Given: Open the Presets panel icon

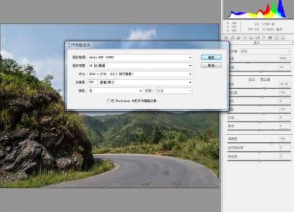Looking at the screenshot, I should [x=277, y=38].
